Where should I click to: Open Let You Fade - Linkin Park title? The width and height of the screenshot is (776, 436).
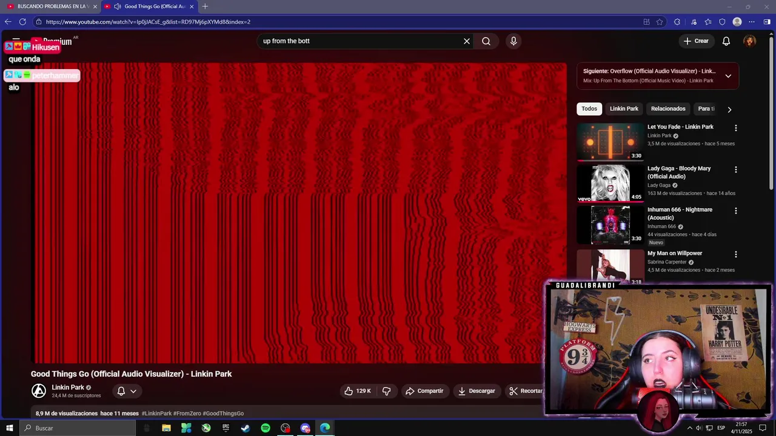680,127
